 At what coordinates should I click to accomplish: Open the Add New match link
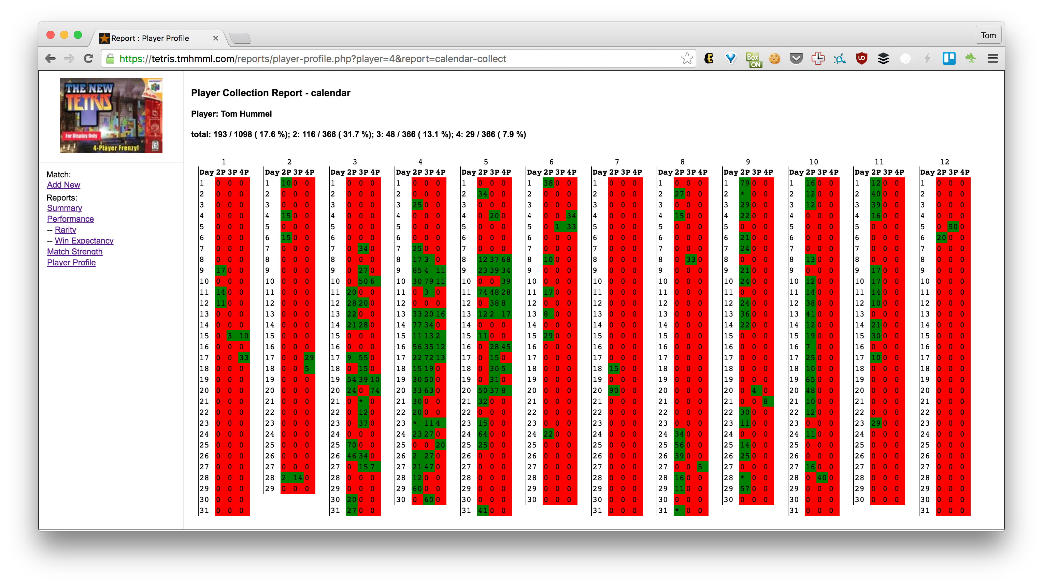tap(63, 185)
